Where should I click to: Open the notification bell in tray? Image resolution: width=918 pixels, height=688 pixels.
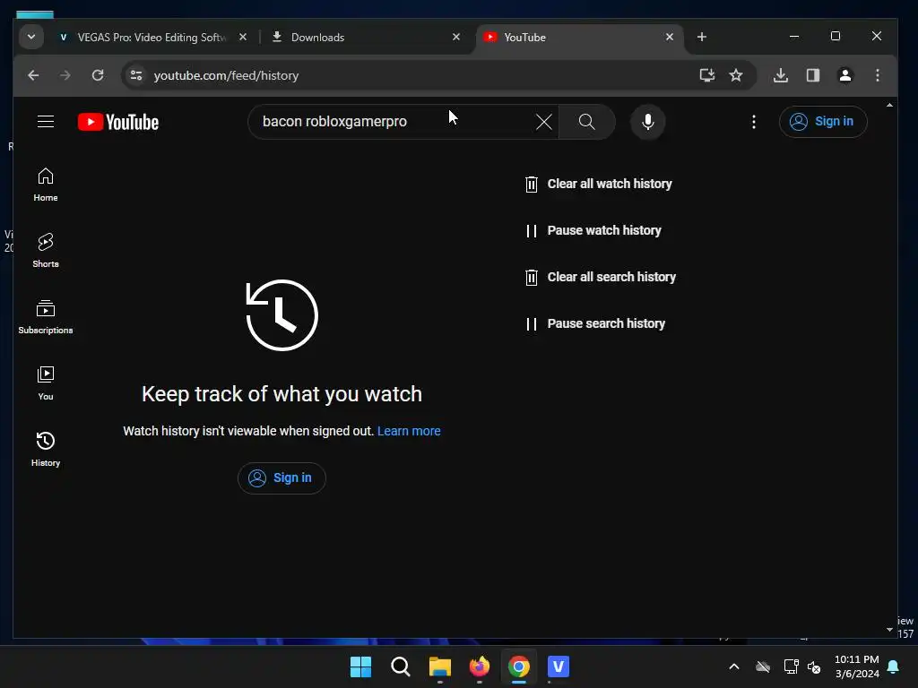(x=894, y=666)
